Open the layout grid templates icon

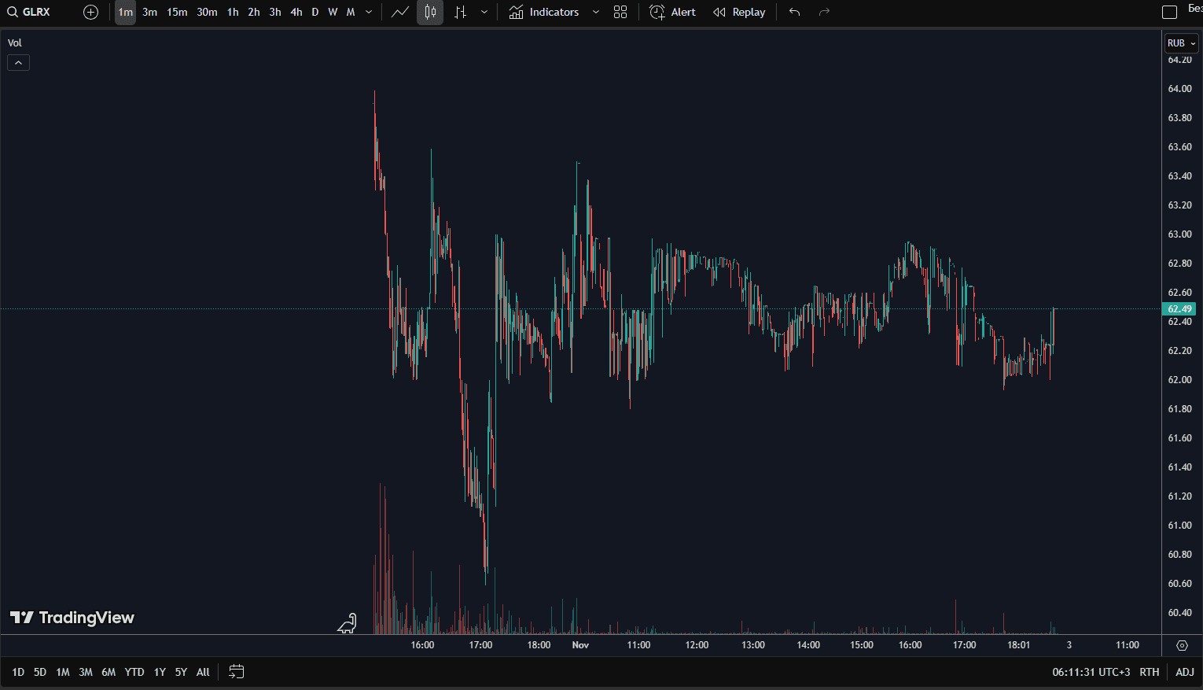click(620, 12)
